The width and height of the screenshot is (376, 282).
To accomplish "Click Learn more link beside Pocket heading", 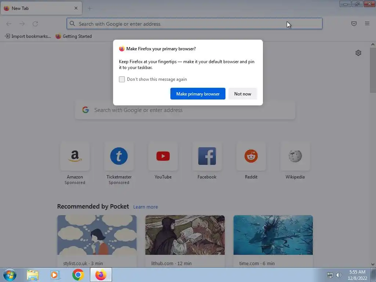I will 145,207.
